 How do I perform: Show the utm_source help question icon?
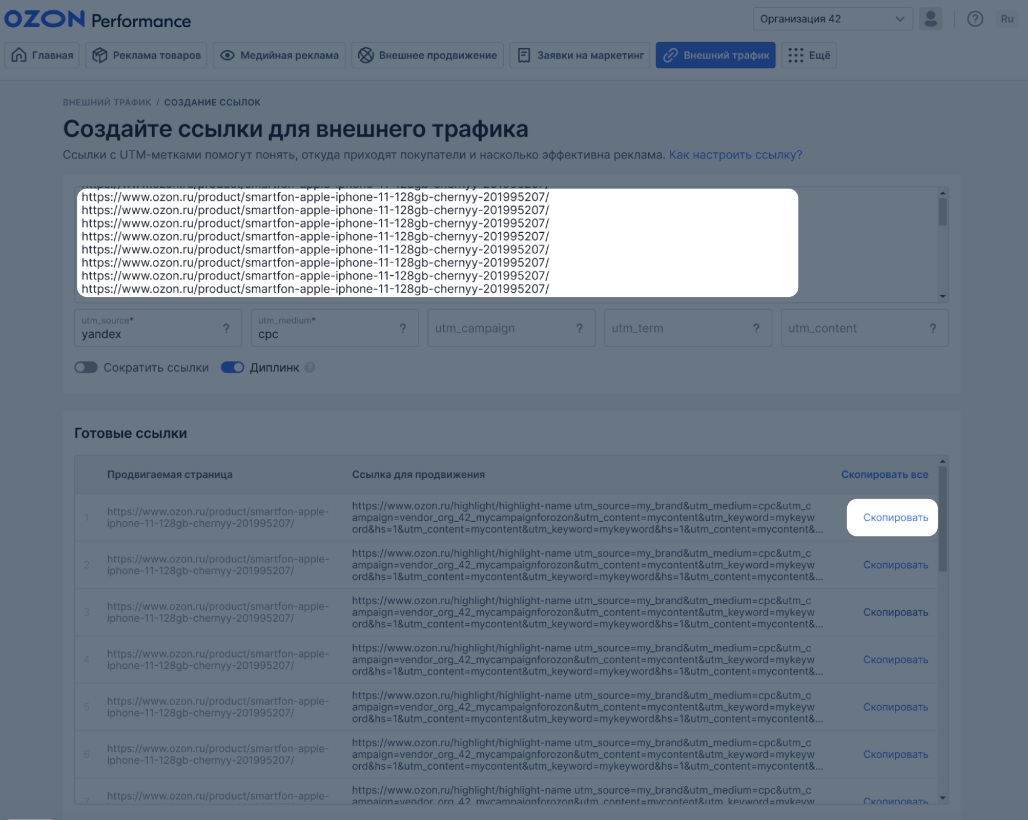tap(226, 328)
